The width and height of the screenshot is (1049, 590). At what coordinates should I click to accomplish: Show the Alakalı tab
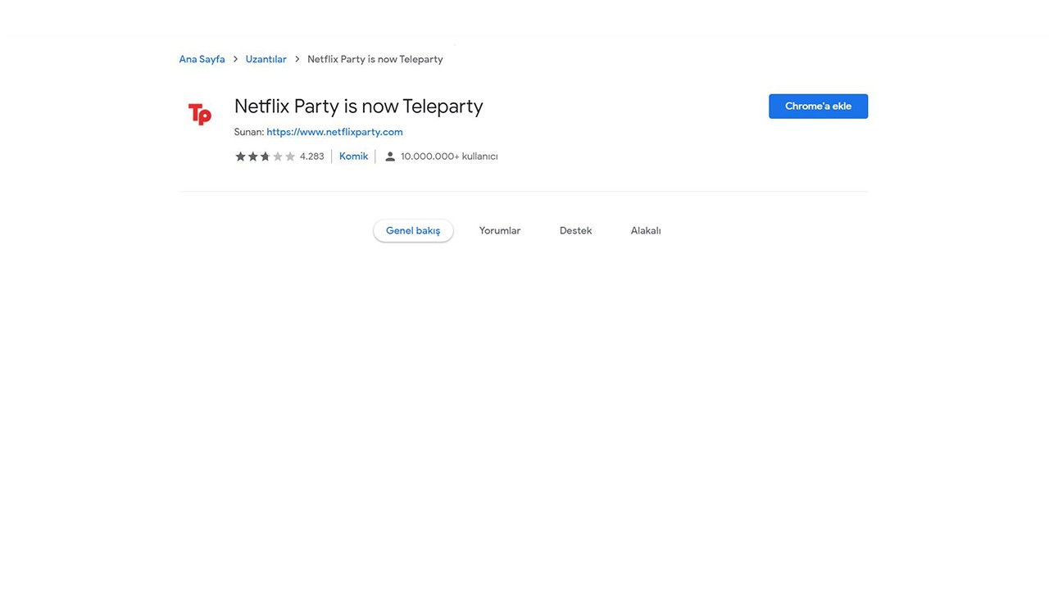coord(646,231)
